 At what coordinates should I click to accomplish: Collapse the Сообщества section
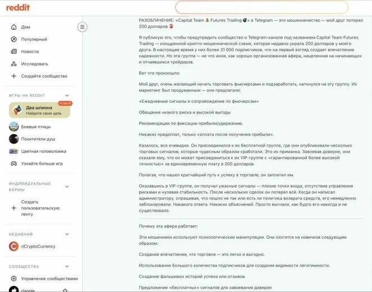coord(67,266)
